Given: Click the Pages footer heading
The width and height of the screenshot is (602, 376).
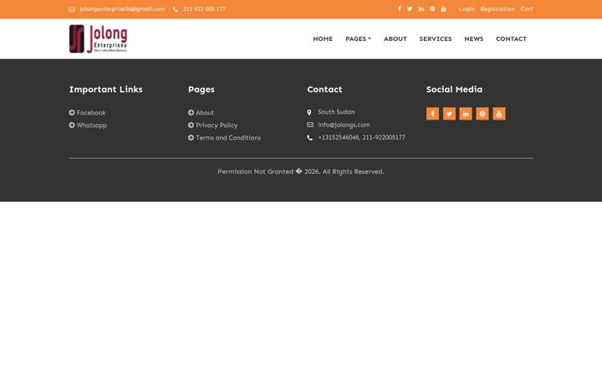Looking at the screenshot, I should 202,89.
